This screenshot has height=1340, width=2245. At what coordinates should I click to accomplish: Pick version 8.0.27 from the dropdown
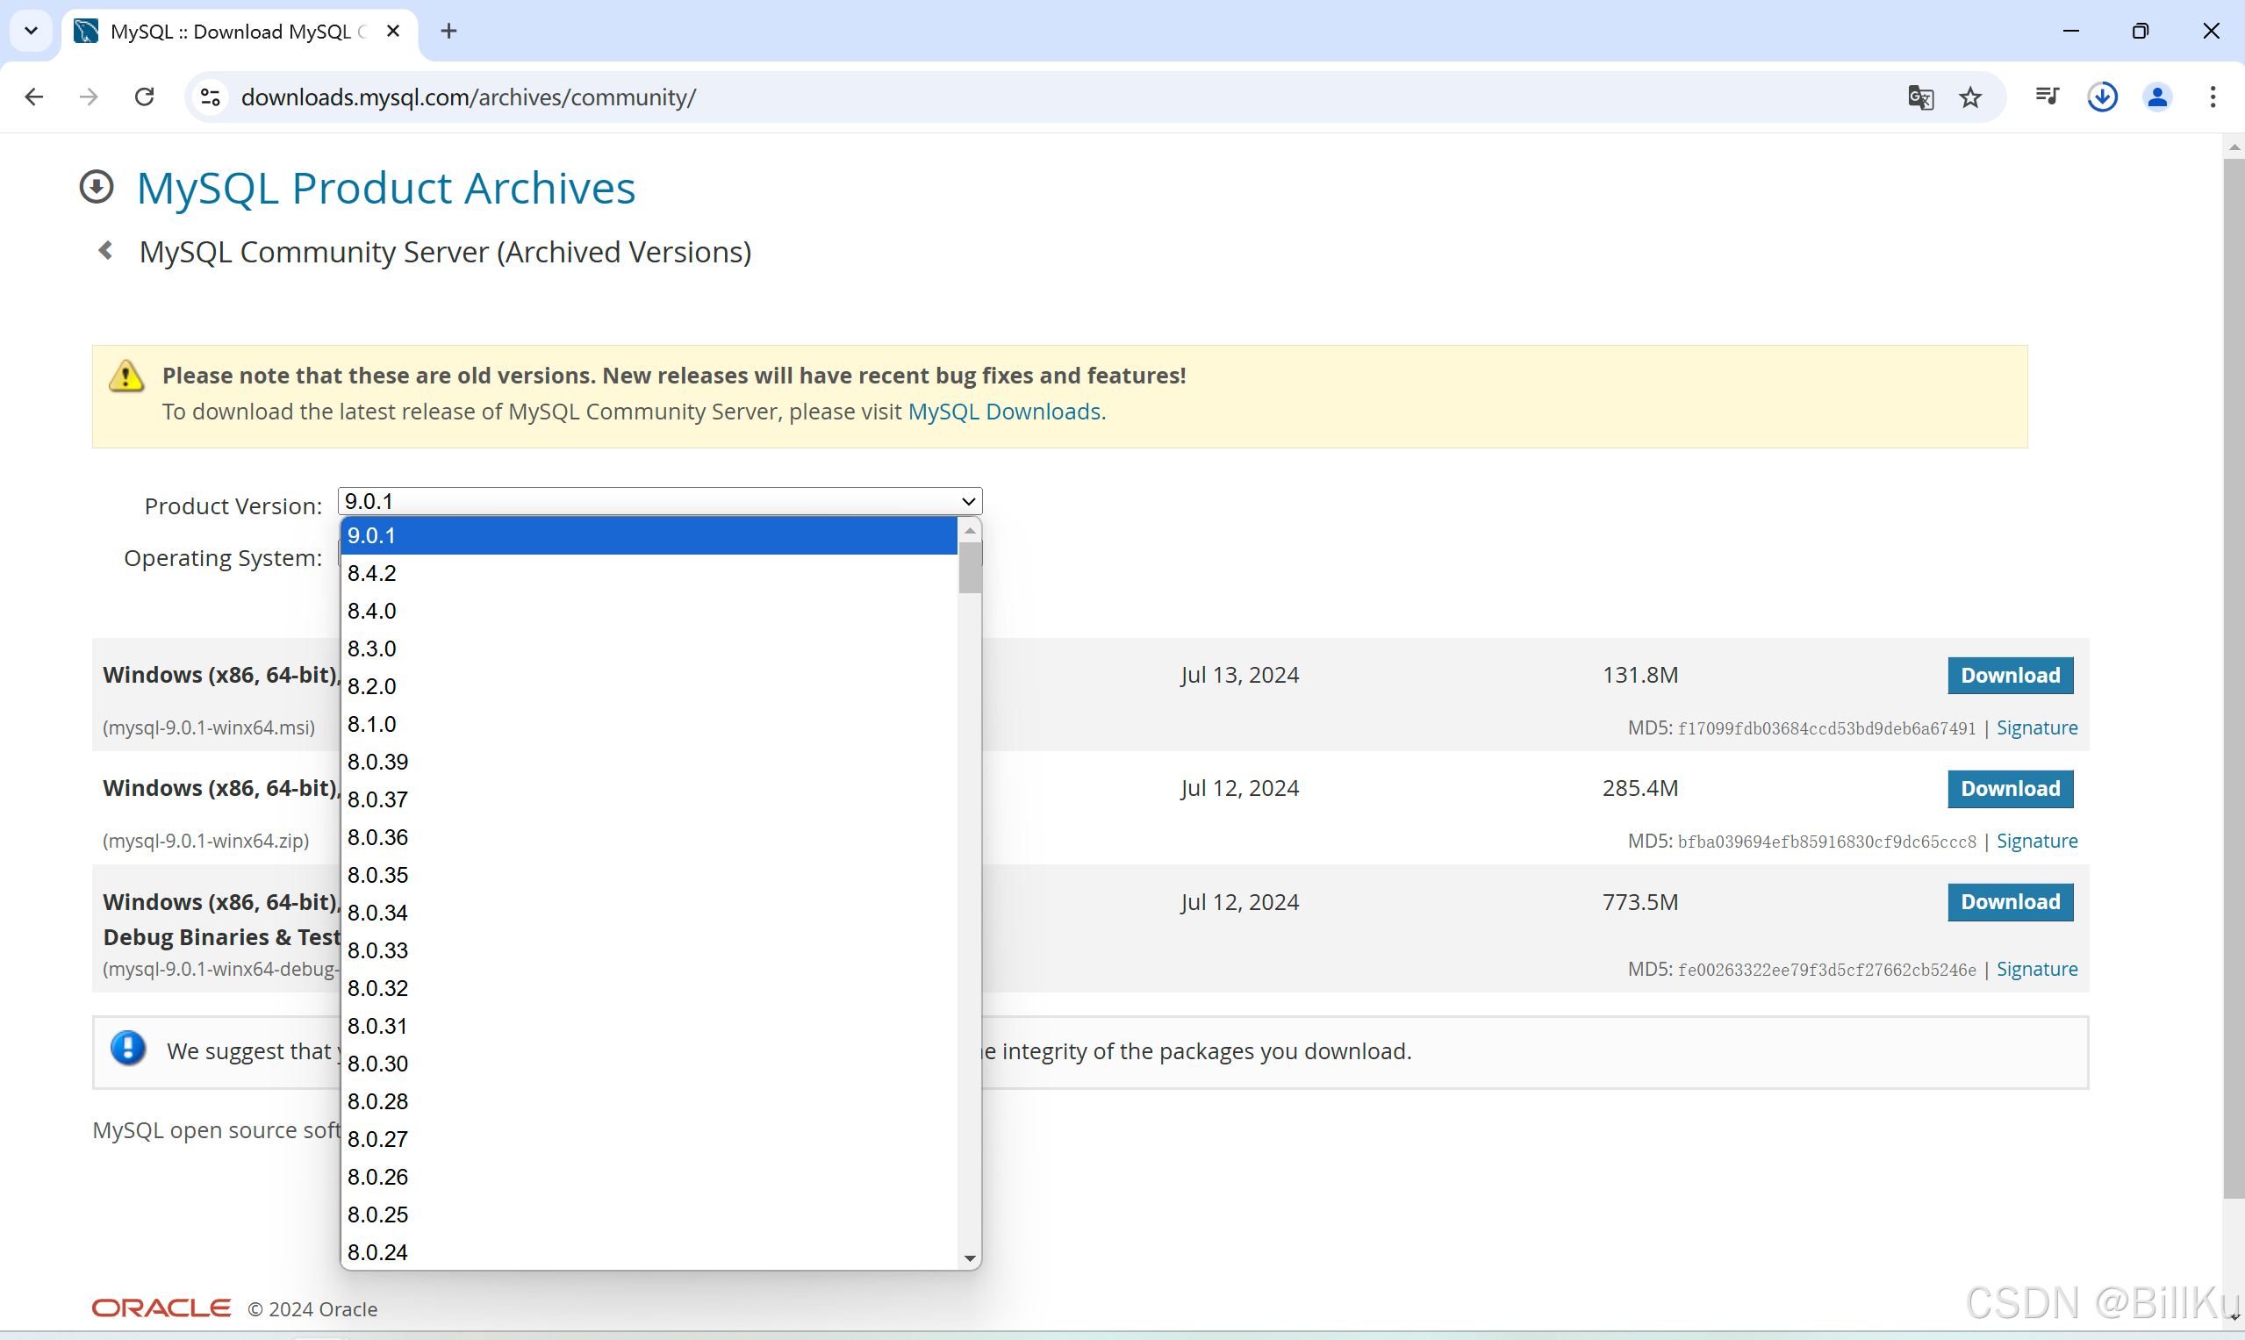pos(649,1140)
